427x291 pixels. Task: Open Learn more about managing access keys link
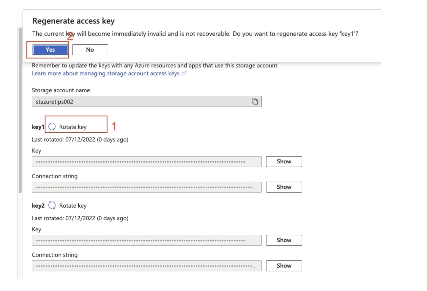pyautogui.click(x=106, y=73)
